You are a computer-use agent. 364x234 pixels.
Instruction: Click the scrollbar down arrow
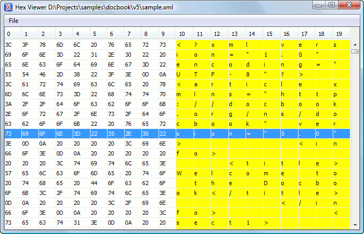355,224
